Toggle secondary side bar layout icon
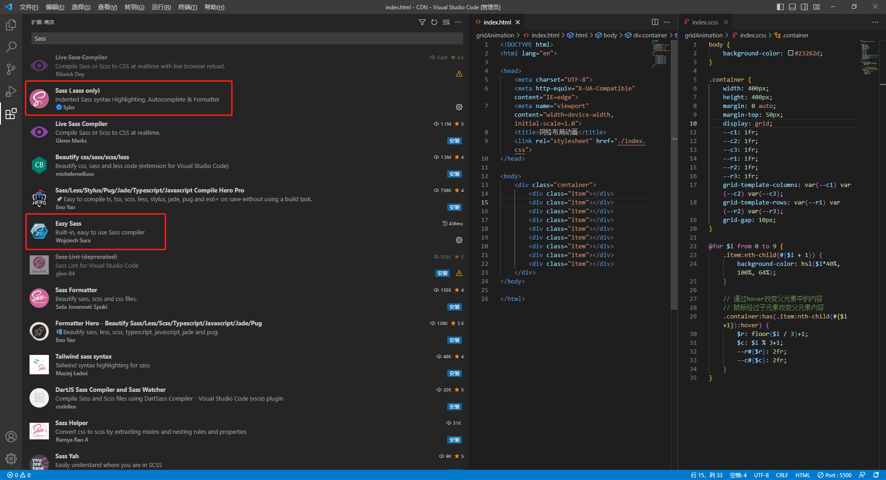The height and width of the screenshot is (480, 886). (x=804, y=7)
